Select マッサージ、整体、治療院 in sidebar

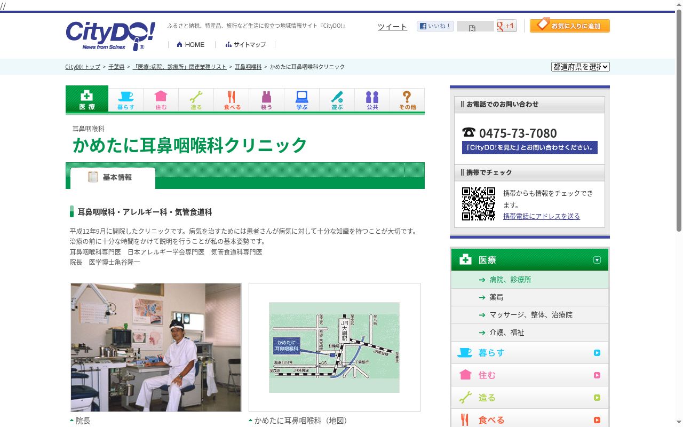[x=530, y=315]
